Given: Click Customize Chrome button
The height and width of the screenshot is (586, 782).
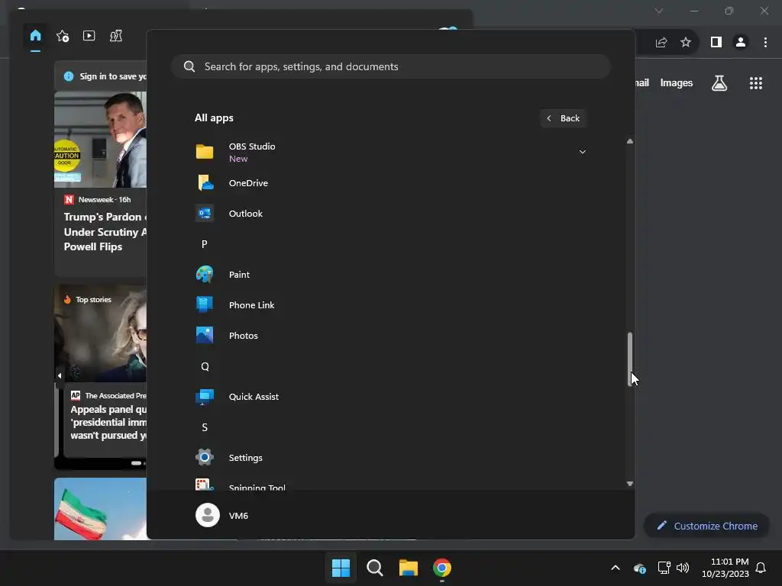Looking at the screenshot, I should coord(706,526).
